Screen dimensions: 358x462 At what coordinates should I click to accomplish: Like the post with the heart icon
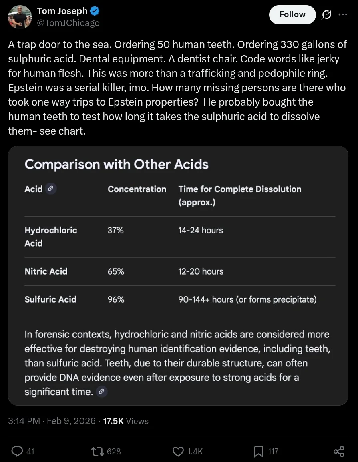[x=178, y=452]
